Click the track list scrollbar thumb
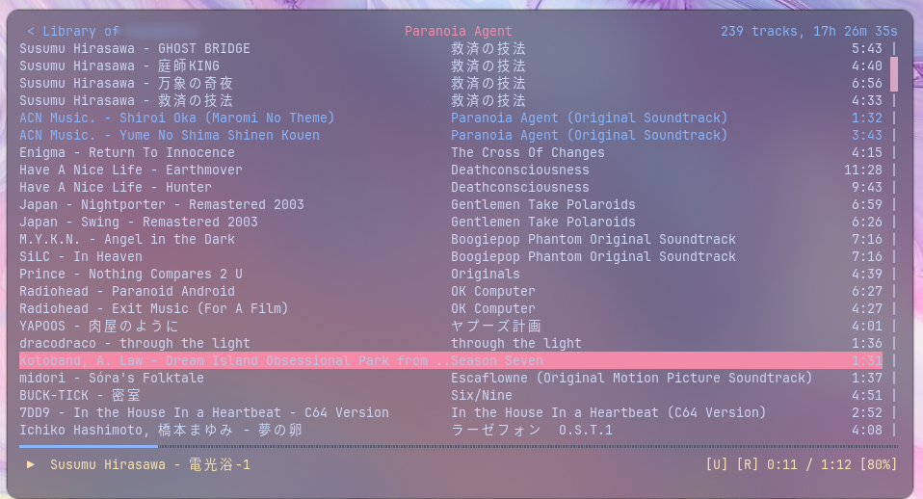The width and height of the screenshot is (923, 499). [x=894, y=74]
